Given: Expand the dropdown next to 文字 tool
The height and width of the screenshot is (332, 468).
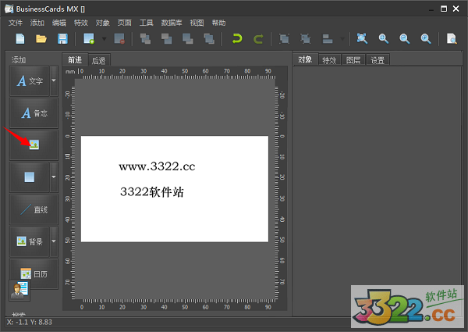Looking at the screenshot, I should point(54,80).
